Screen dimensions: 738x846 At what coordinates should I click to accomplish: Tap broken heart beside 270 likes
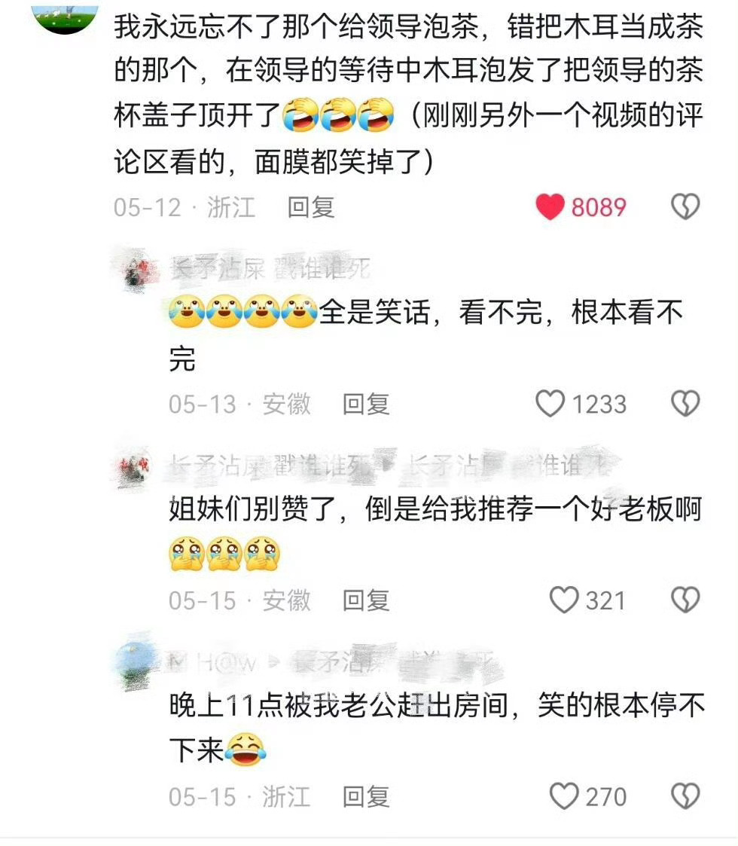(685, 796)
